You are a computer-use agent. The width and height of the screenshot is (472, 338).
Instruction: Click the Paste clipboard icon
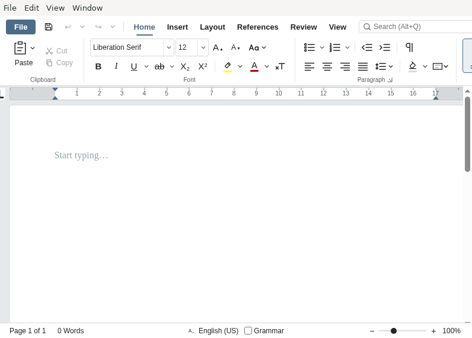coord(20,48)
